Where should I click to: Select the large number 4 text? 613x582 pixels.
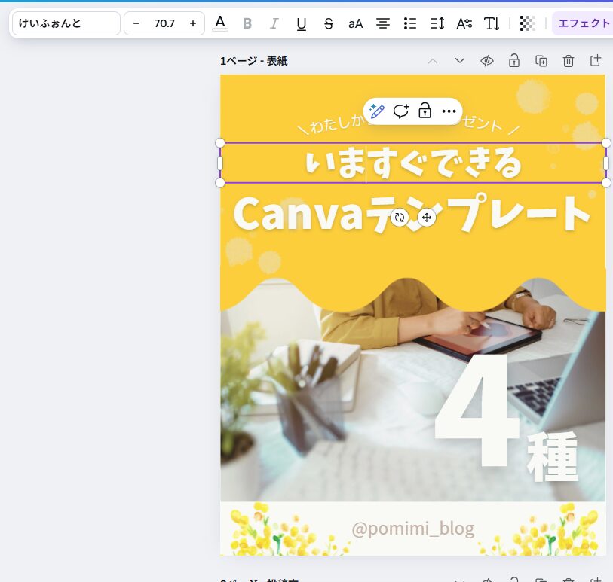tap(477, 409)
